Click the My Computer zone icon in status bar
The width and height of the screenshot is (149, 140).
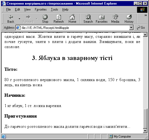point(111,136)
